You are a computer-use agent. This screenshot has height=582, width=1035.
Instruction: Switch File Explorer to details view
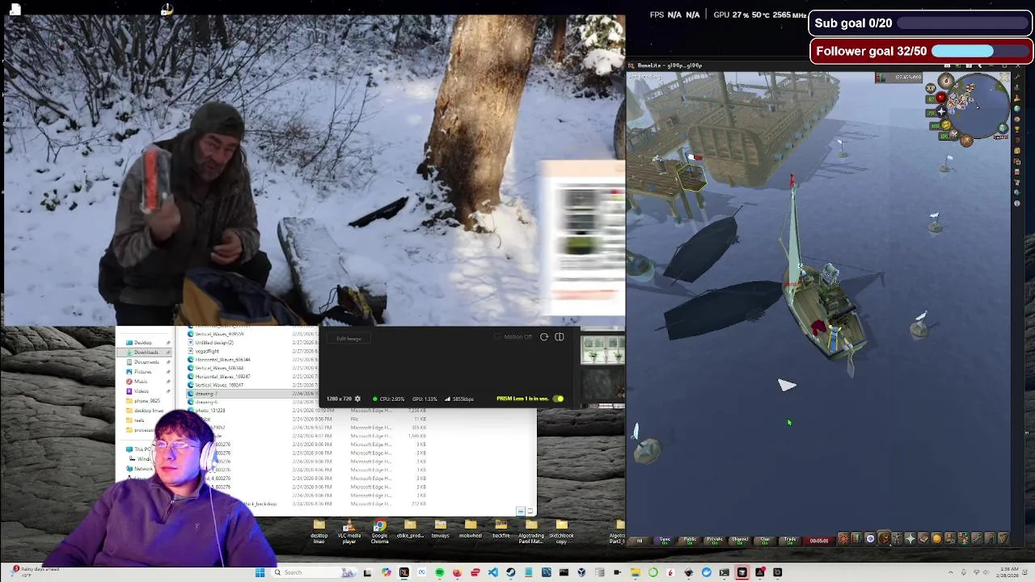tap(520, 511)
